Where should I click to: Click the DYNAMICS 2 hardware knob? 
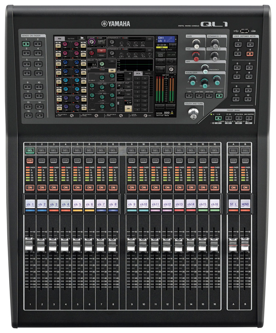pyautogui.click(x=214, y=56)
